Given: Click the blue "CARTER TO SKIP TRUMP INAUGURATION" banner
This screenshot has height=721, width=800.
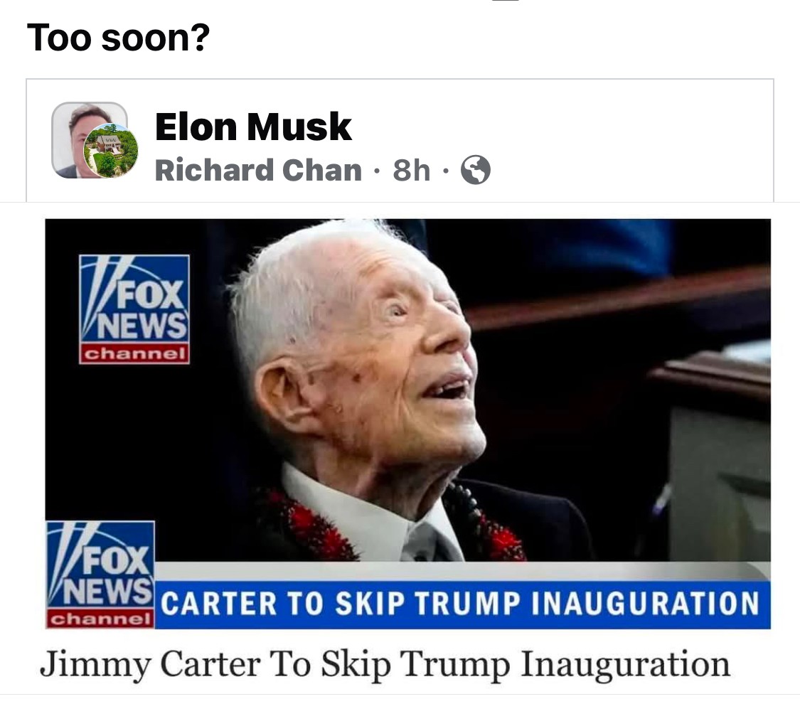Looking at the screenshot, I should (x=462, y=604).
